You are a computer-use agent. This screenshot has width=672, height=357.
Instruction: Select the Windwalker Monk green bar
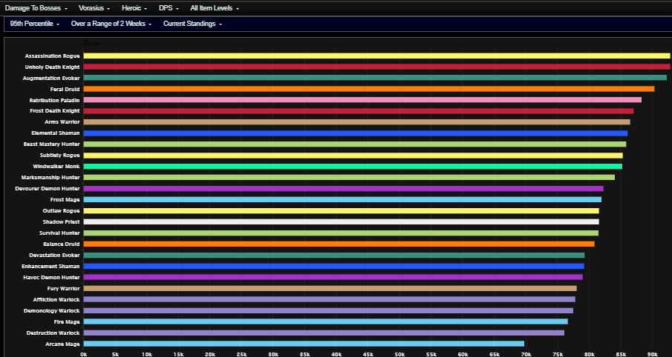pos(353,167)
